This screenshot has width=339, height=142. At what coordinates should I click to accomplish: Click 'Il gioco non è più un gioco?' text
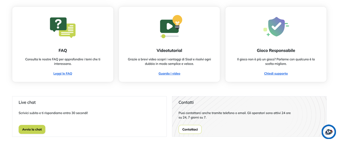pyautogui.click(x=276, y=61)
